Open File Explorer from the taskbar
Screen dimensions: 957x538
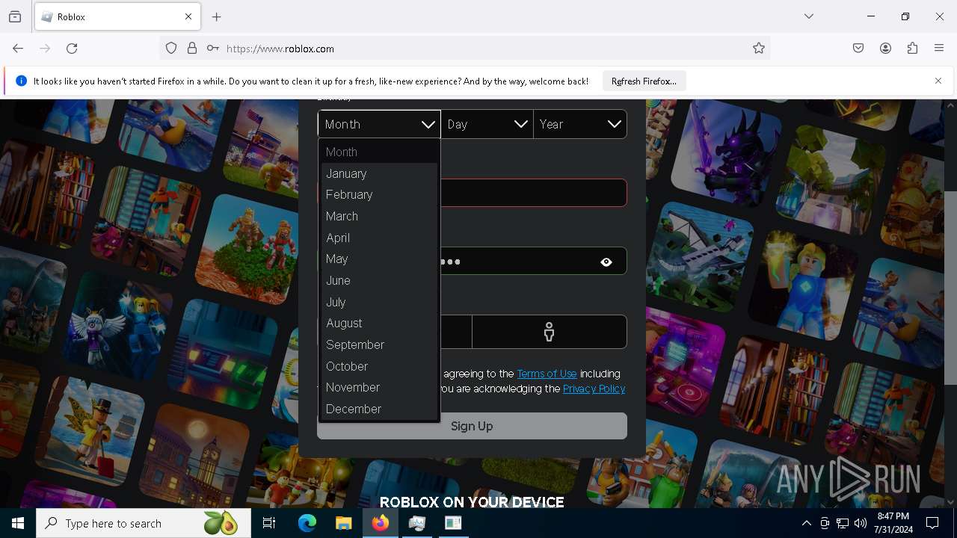343,523
